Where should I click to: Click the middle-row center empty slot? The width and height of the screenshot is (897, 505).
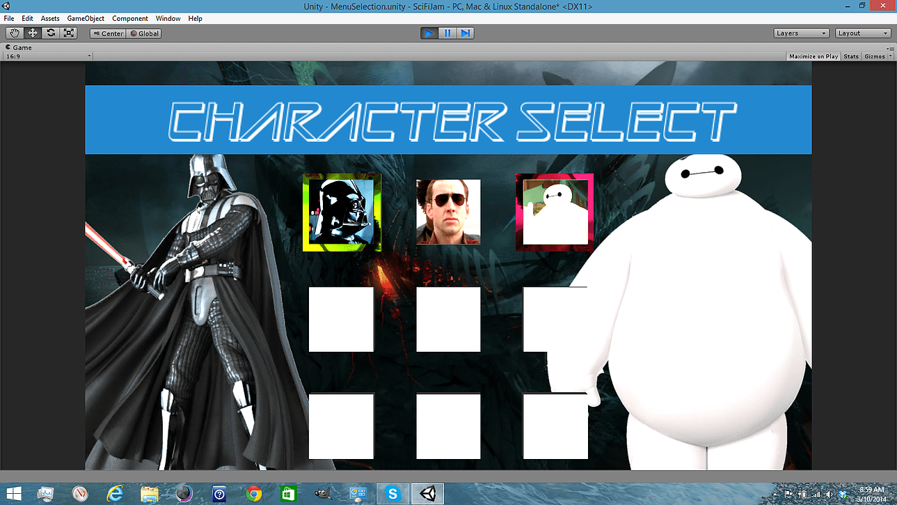[x=448, y=319]
